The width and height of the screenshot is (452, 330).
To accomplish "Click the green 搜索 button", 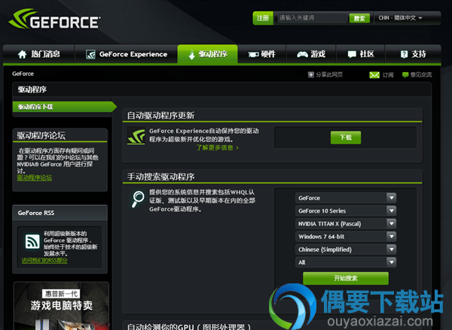I will tap(359, 18).
